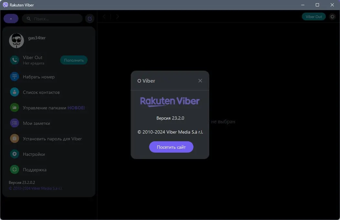Image resolution: width=340 pixels, height=220 pixels.
Task: Click the Rakuten Viber logo in dialog
Action: (170, 102)
